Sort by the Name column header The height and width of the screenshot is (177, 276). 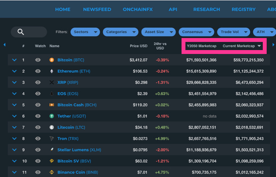pyautogui.click(x=54, y=46)
